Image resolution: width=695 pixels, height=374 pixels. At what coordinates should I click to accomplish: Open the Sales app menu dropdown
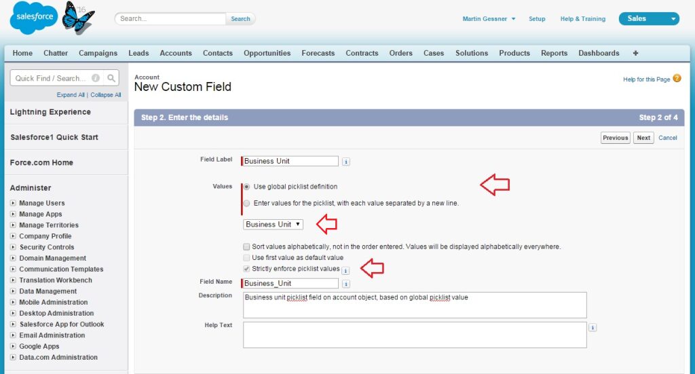click(x=649, y=18)
